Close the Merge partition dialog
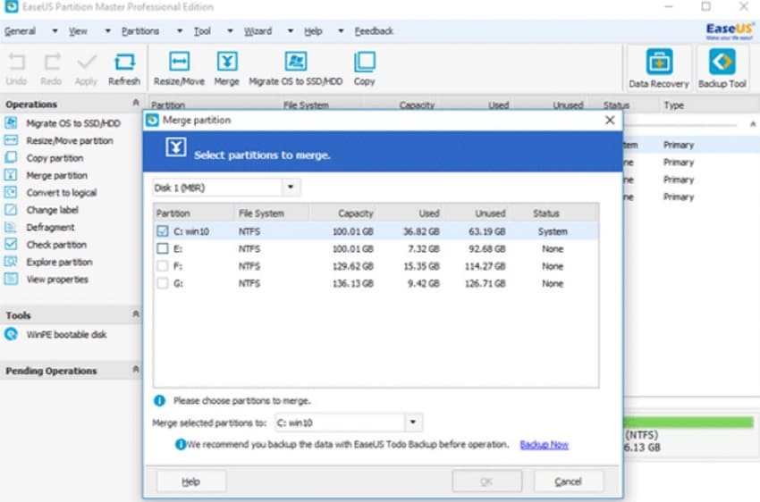This screenshot has height=502, width=760. coord(610,120)
